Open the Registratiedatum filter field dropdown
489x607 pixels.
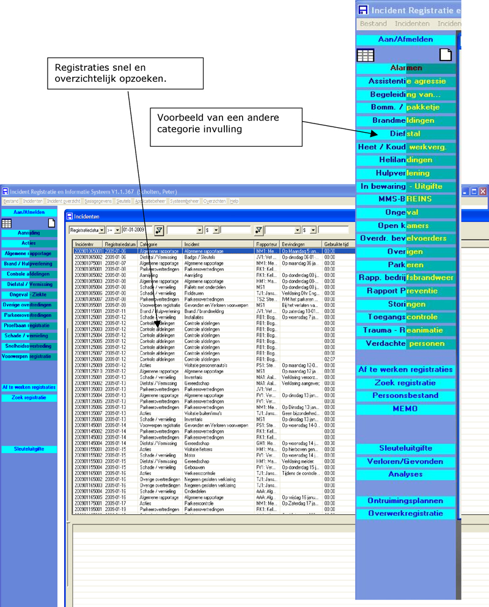101,230
